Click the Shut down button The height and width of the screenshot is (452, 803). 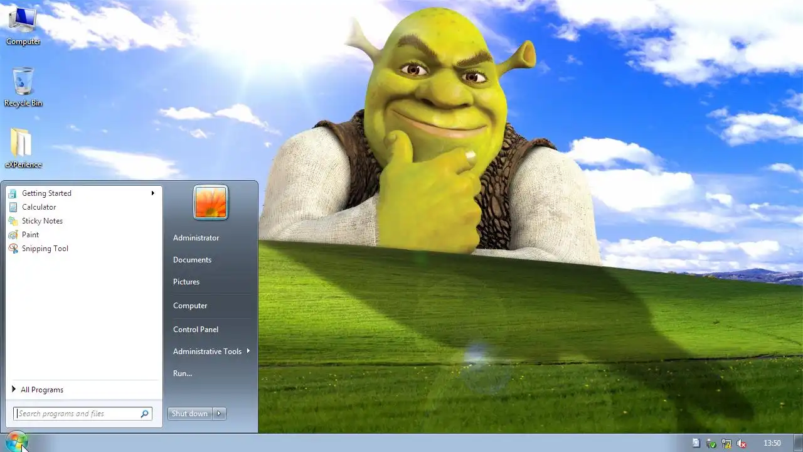coord(190,414)
